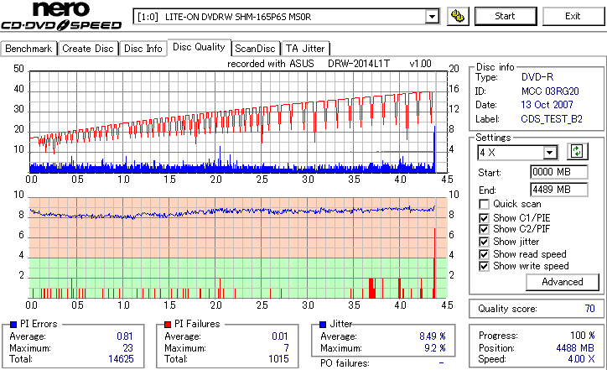Toggle Show write speed checkbox
This screenshot has height=370, width=607.
[484, 266]
